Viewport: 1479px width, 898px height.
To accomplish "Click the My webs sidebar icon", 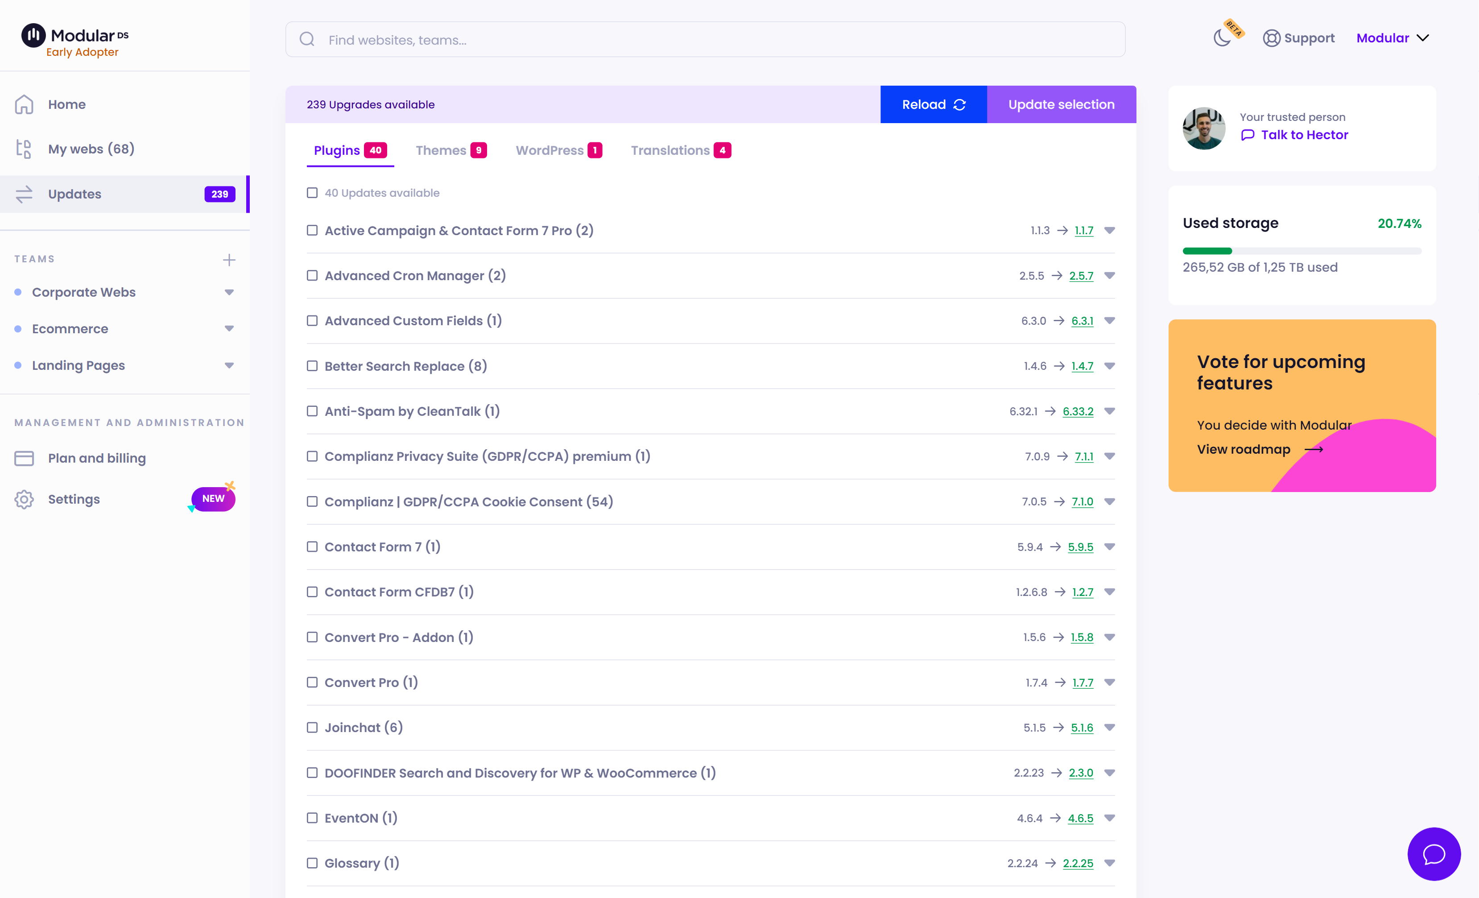I will tap(24, 149).
